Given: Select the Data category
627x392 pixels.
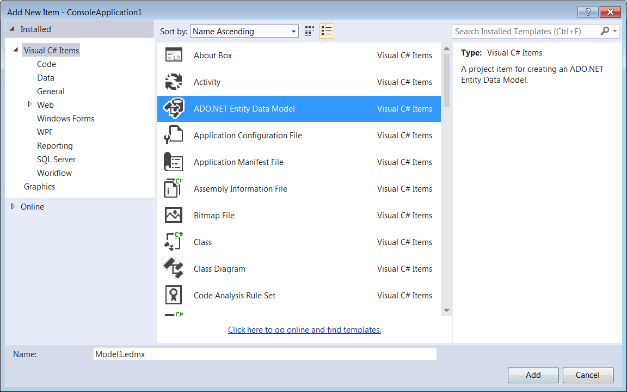Looking at the screenshot, I should click(x=46, y=78).
